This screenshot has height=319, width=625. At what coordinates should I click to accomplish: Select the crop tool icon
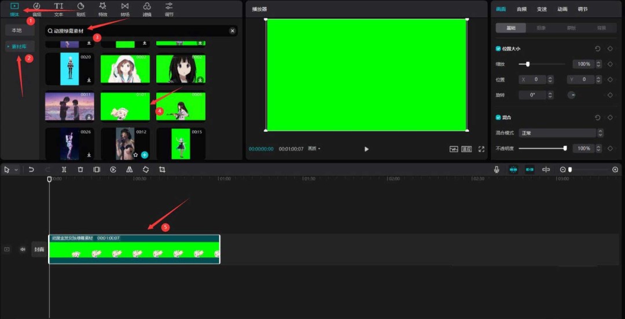click(x=162, y=169)
